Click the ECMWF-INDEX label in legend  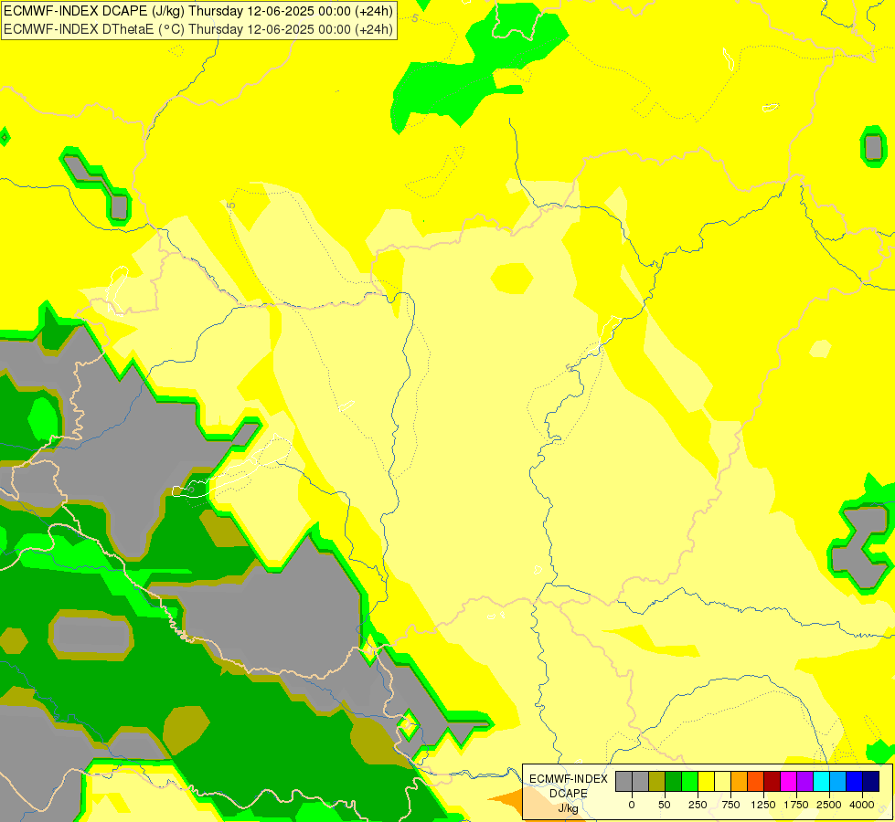tap(569, 779)
